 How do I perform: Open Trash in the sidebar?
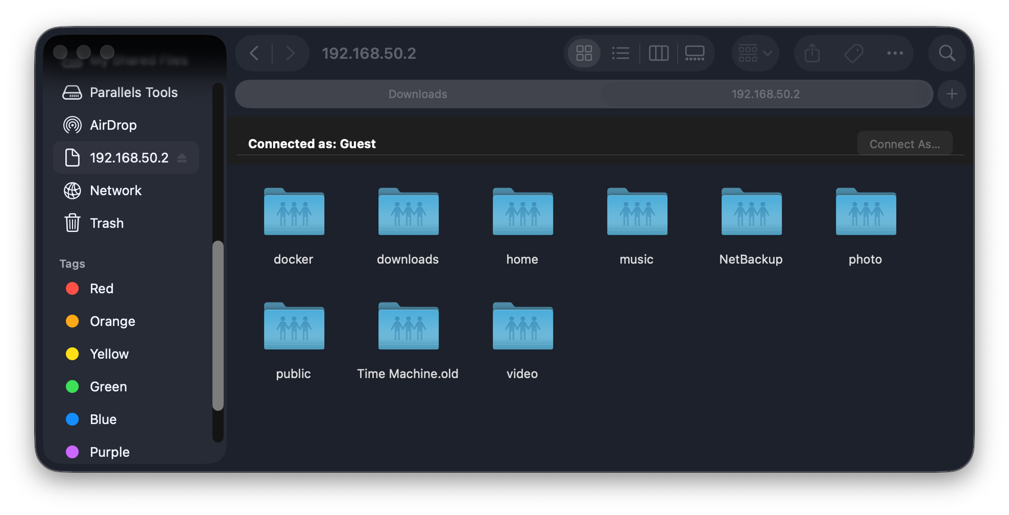pyautogui.click(x=126, y=223)
